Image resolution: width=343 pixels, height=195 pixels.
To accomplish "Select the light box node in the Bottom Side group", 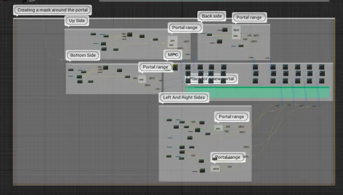I will point(142,79).
